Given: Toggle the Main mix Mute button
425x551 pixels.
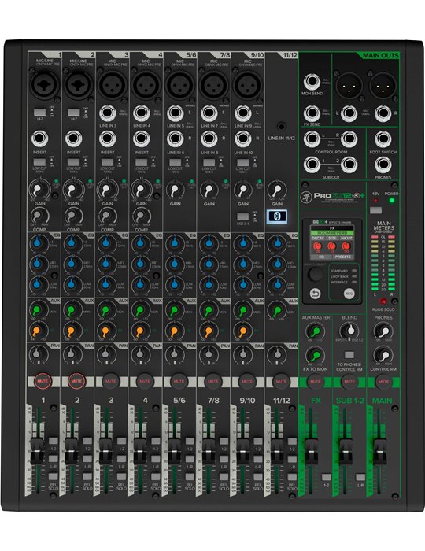Looking at the screenshot, I should click(x=383, y=381).
